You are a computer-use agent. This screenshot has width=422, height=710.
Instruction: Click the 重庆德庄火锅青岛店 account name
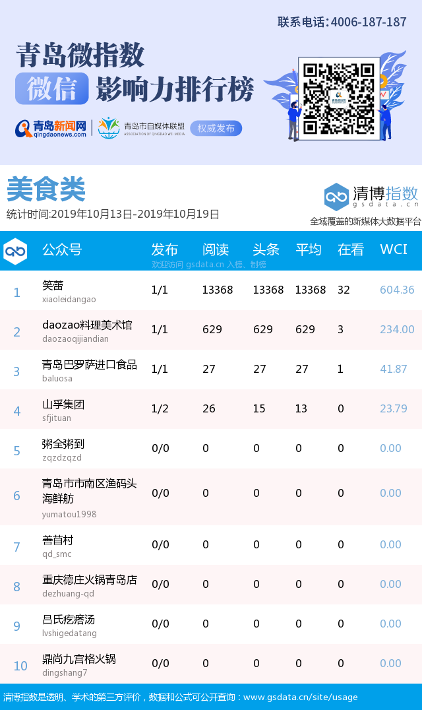[x=90, y=580]
